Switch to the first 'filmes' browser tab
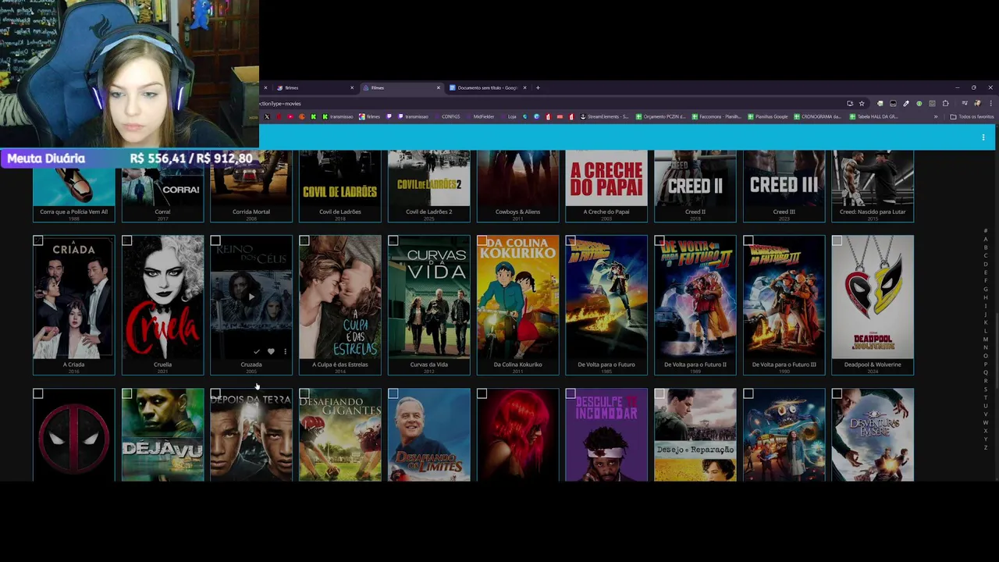The height and width of the screenshot is (562, 999). pyautogui.click(x=314, y=87)
